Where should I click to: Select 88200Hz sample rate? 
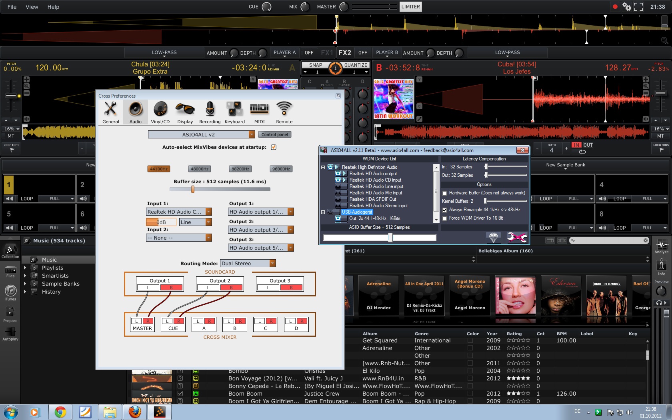point(240,169)
